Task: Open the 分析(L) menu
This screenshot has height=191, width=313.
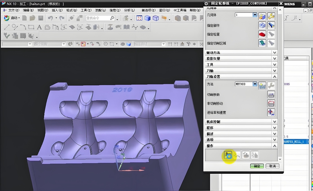Action: coord(129,10)
